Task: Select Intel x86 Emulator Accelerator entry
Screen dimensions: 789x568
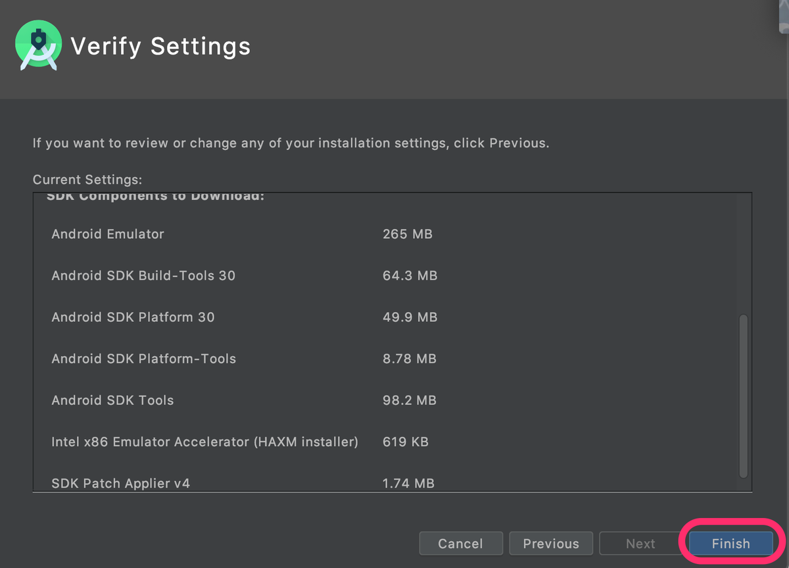Action: coord(204,442)
